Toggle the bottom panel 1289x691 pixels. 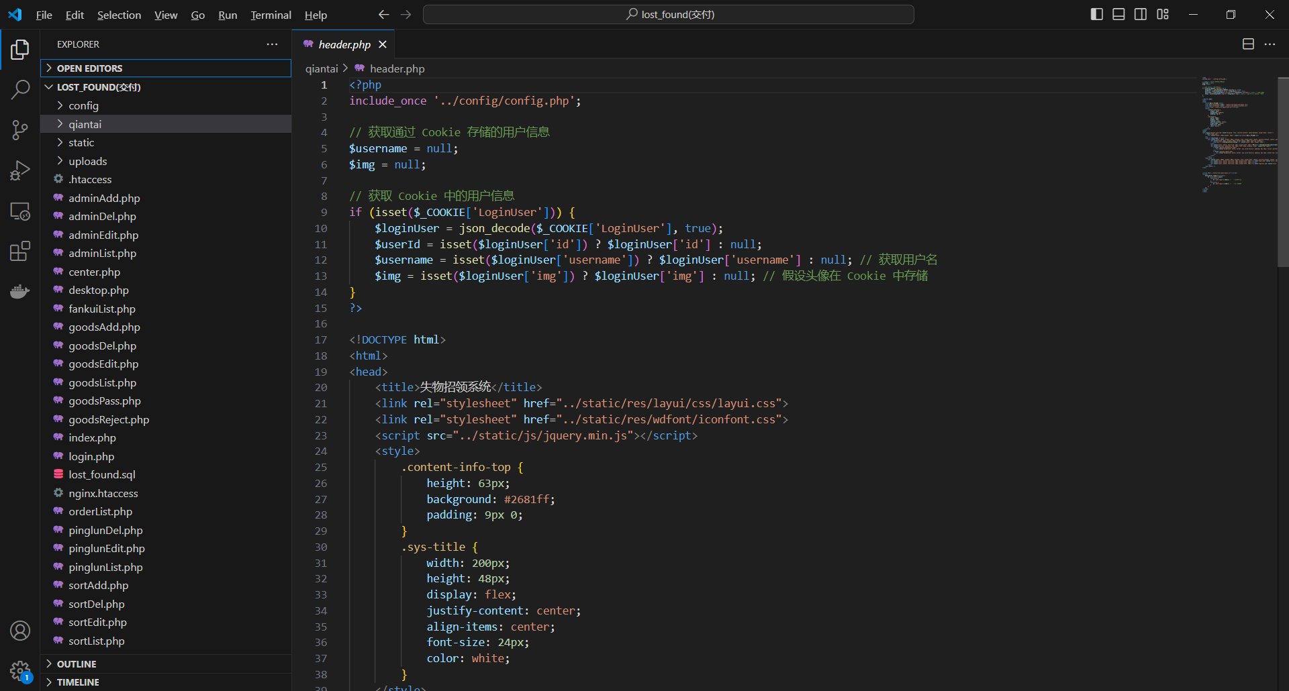click(x=1118, y=14)
